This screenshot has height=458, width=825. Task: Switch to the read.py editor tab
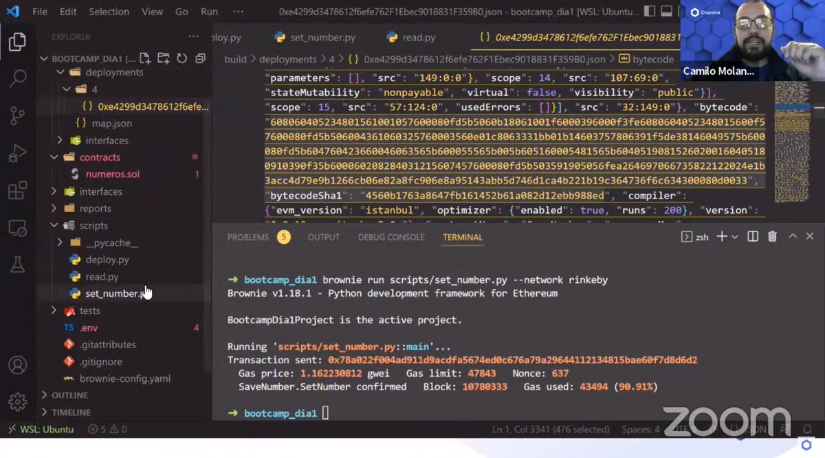point(411,37)
